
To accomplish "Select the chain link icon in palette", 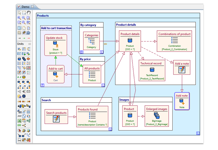I will [24, 33].
